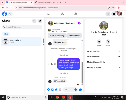Viewport: 126px width, 100px height.
Task: React to the purple message with the emoji icon
Action: [x=55, y=64]
